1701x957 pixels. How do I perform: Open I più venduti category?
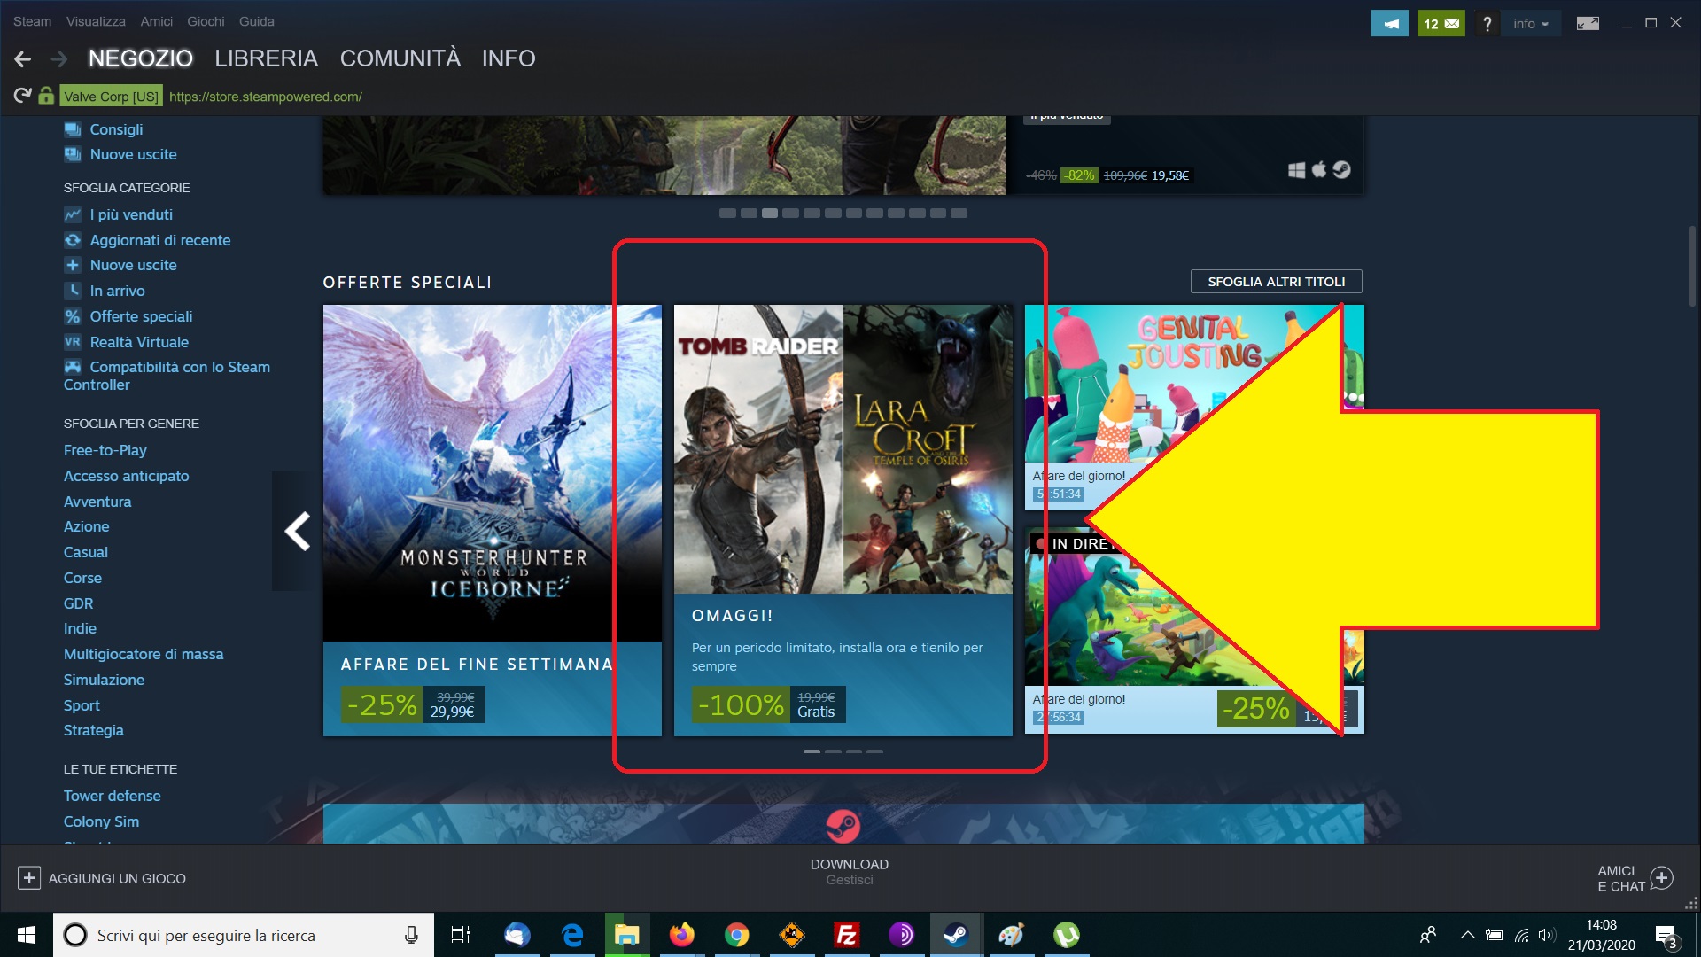131,214
